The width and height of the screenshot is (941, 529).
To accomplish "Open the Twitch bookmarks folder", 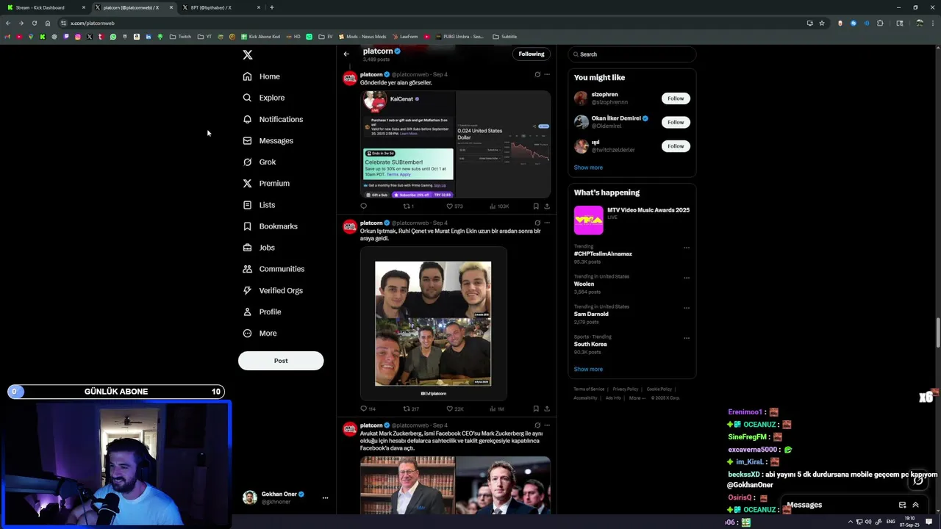I will tap(180, 37).
